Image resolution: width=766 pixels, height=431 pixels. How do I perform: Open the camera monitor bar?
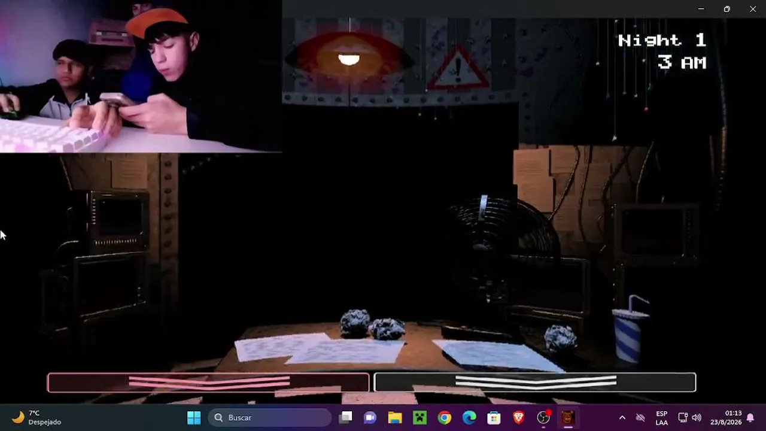pyautogui.click(x=535, y=383)
